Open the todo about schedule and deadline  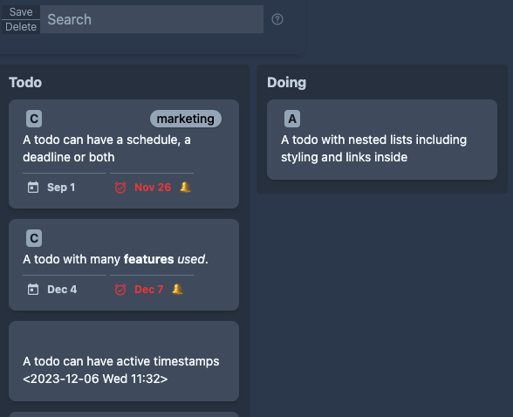point(124,154)
